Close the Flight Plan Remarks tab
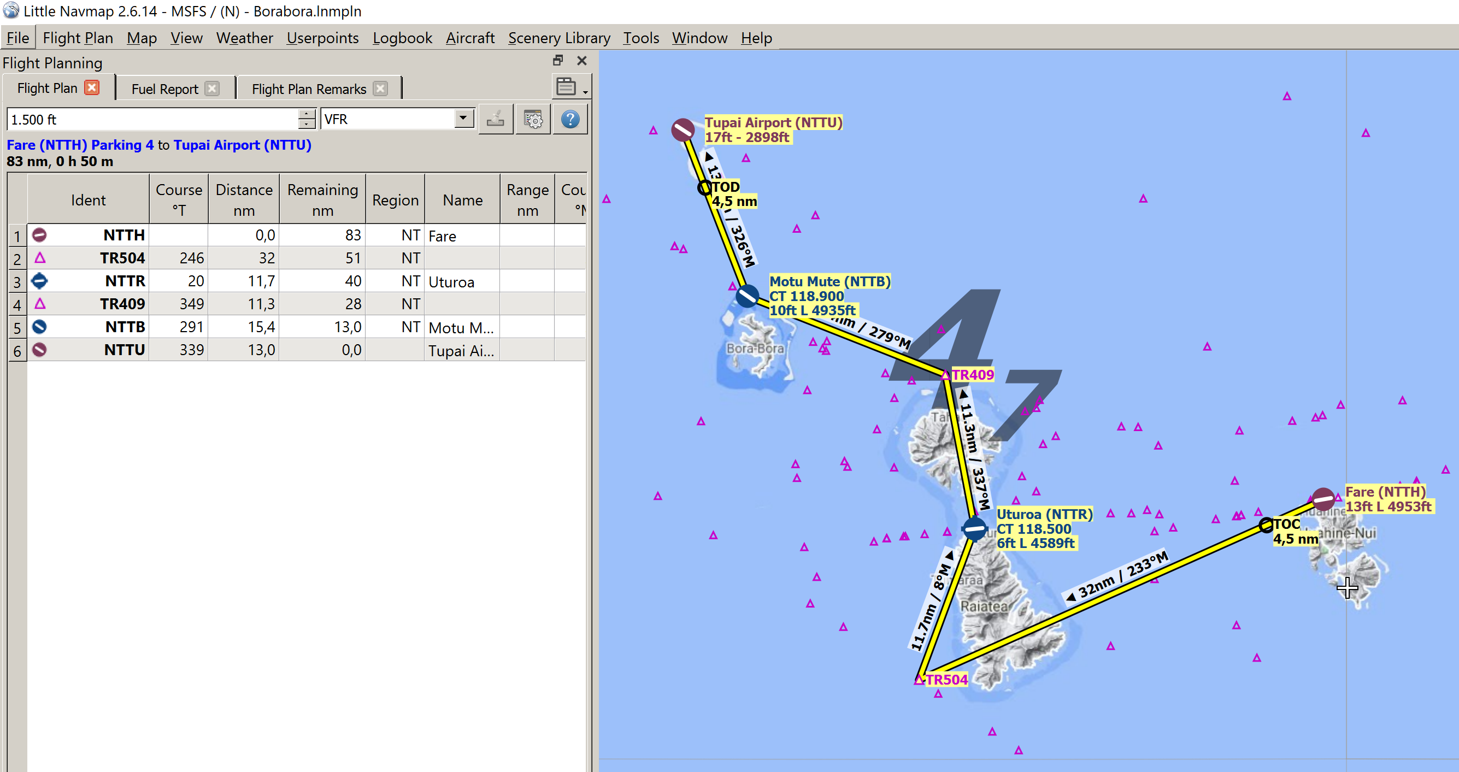The image size is (1459, 772). 381,89
